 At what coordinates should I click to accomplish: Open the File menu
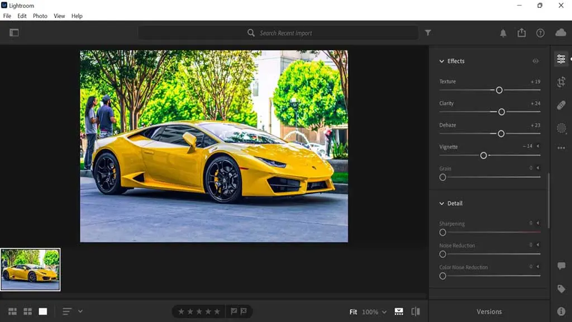pos(7,16)
